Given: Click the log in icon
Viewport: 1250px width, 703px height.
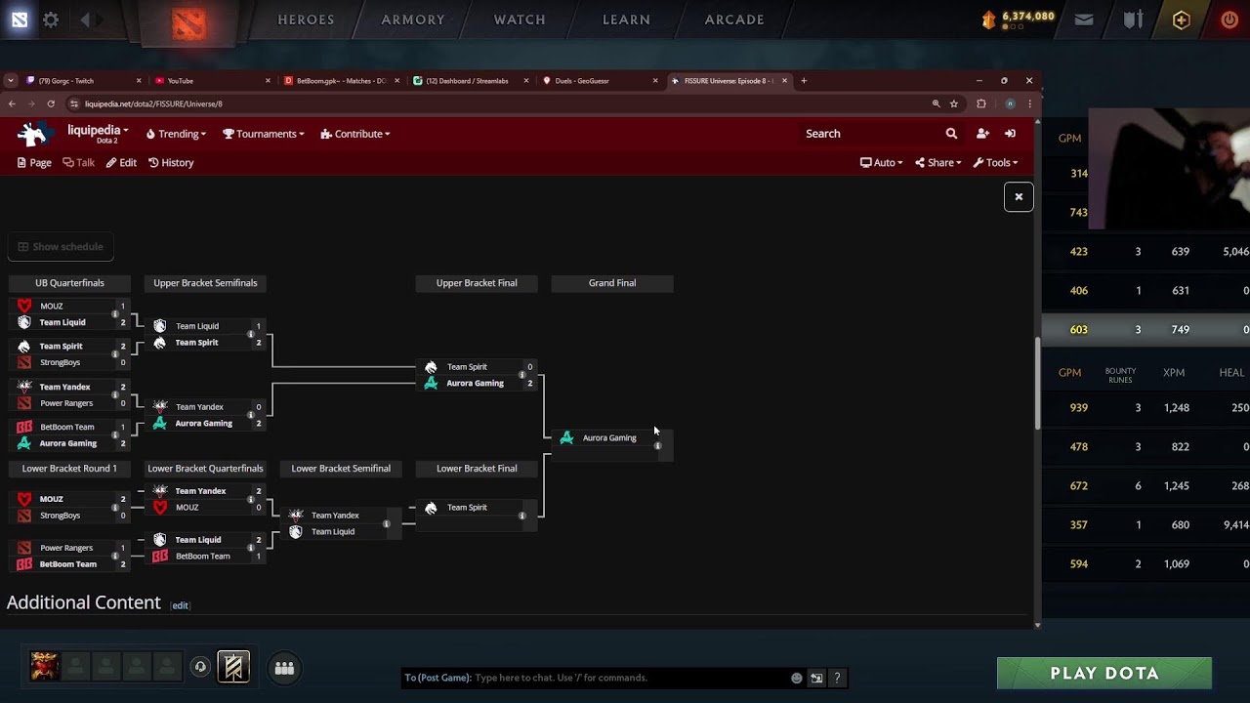Looking at the screenshot, I should [1010, 134].
